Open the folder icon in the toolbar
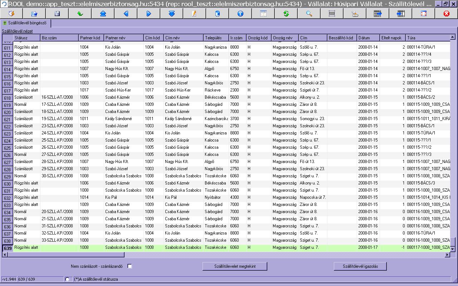 click(34, 14)
